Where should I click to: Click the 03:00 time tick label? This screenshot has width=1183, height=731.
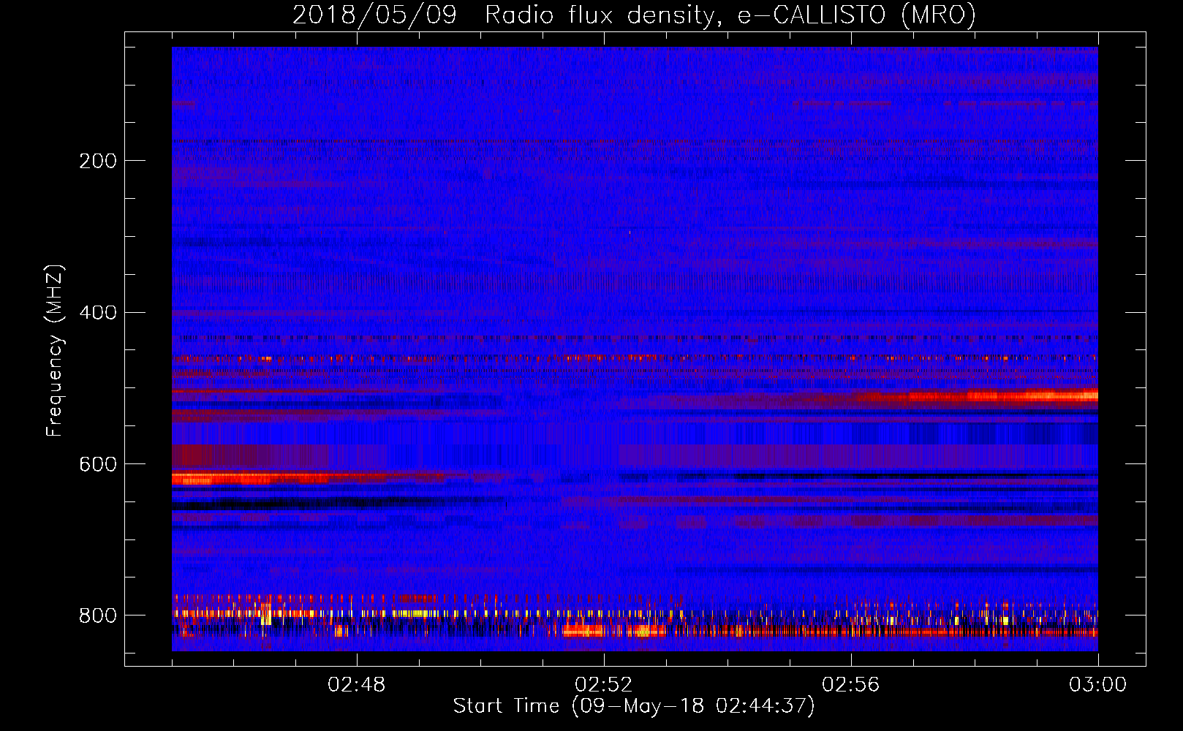(1098, 685)
